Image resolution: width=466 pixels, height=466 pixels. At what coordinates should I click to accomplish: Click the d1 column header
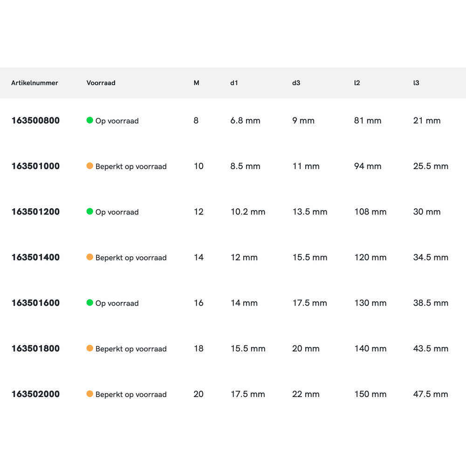point(234,83)
